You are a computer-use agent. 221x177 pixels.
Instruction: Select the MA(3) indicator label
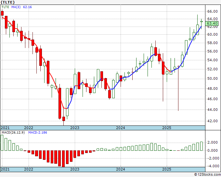[x=16, y=7]
